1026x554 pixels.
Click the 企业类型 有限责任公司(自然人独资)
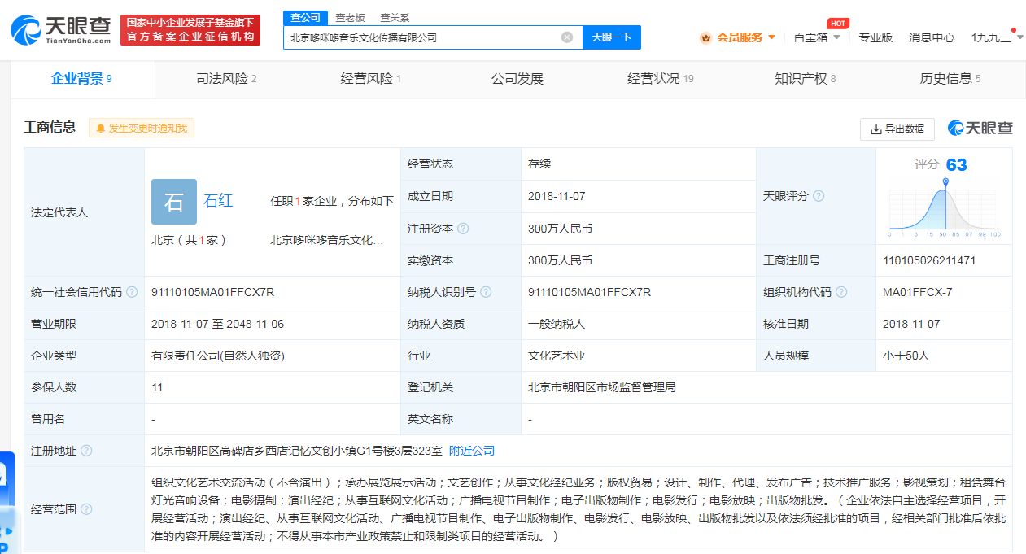(218, 356)
